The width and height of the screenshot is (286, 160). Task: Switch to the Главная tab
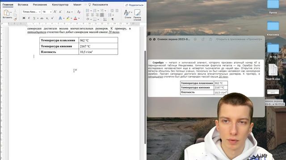click(x=8, y=4)
